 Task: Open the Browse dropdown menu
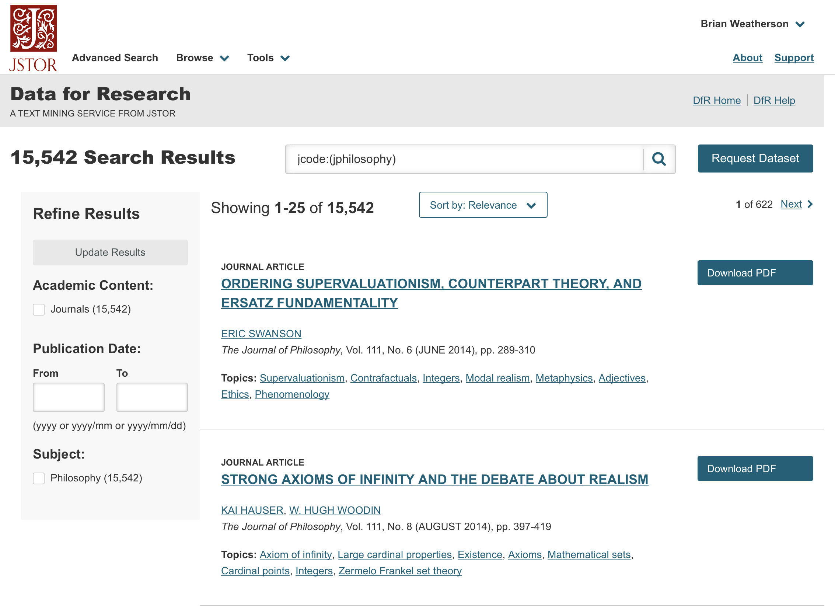(x=203, y=58)
